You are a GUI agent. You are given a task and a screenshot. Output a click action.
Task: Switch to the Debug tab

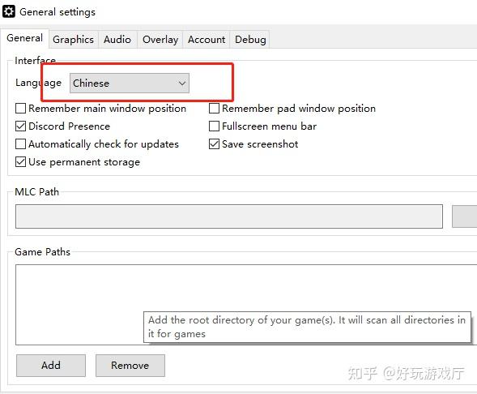coord(250,40)
